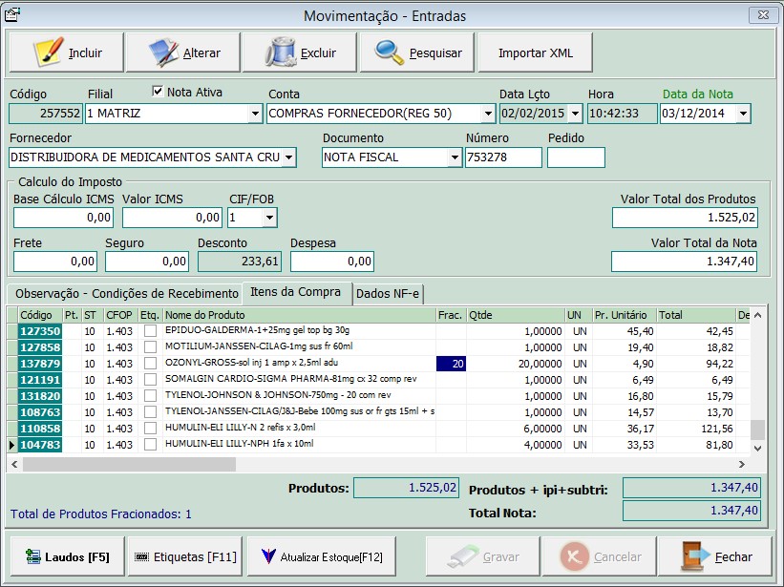
Task: Click the Pesquisar magnifying glass icon
Action: (389, 52)
